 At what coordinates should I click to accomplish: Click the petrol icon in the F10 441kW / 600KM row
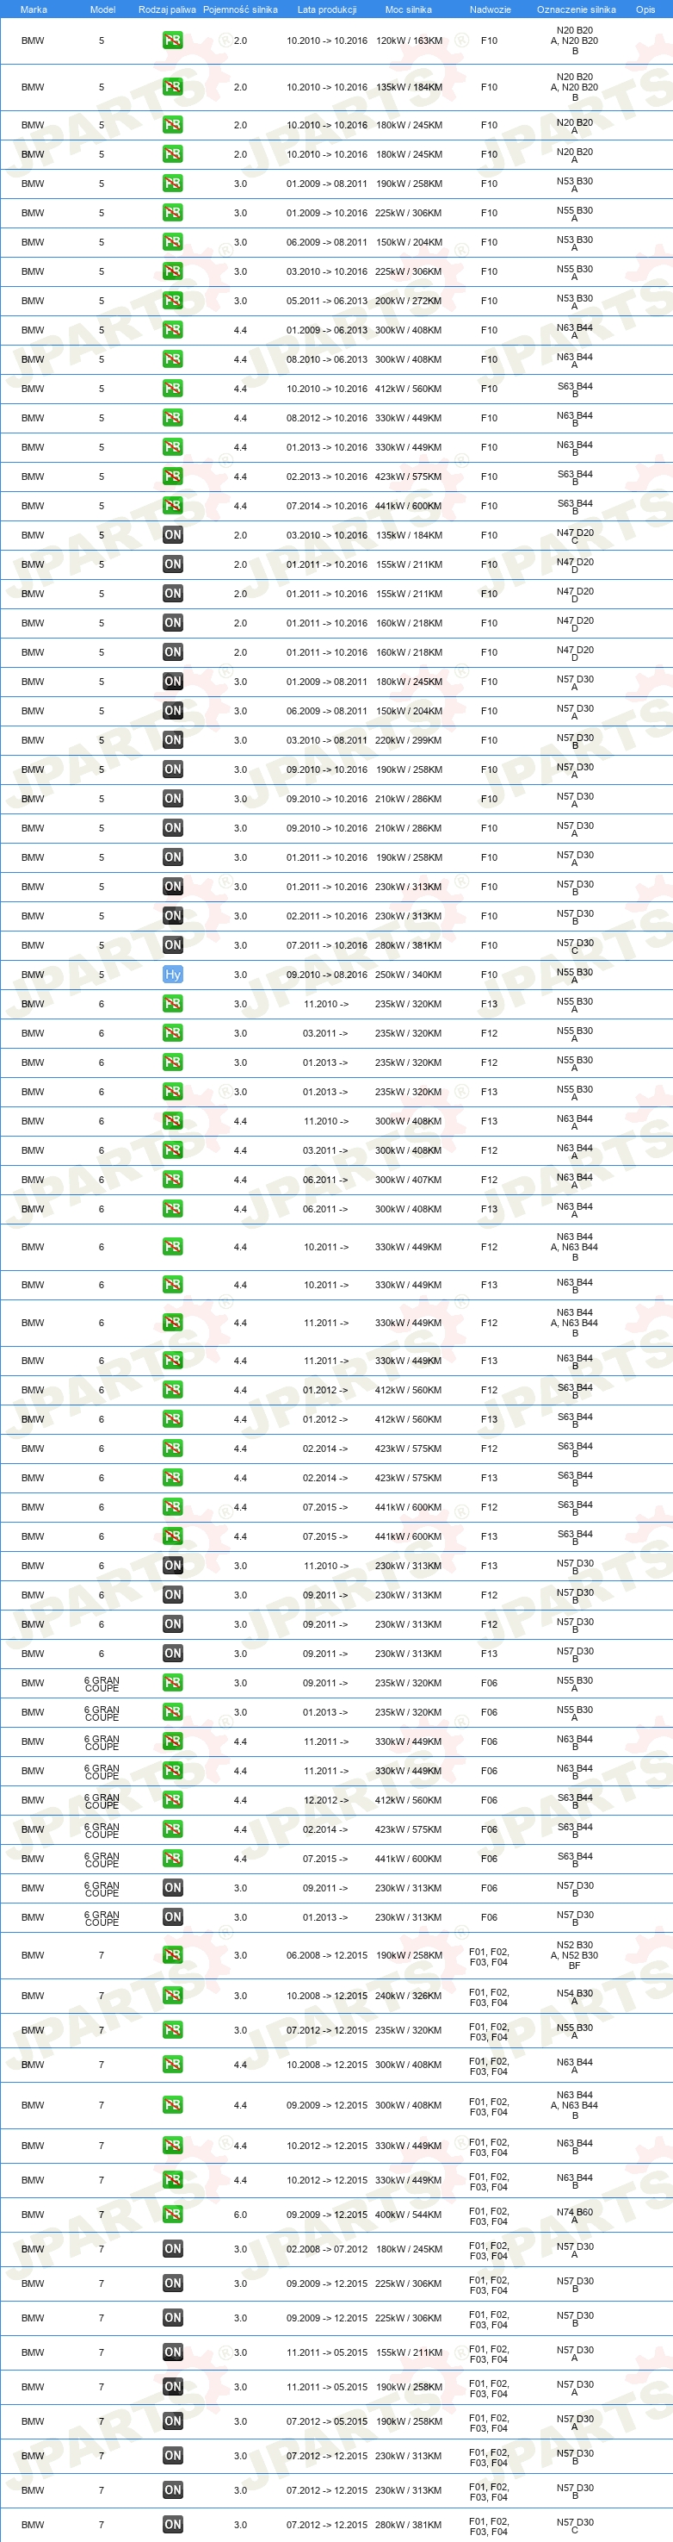pyautogui.click(x=172, y=506)
